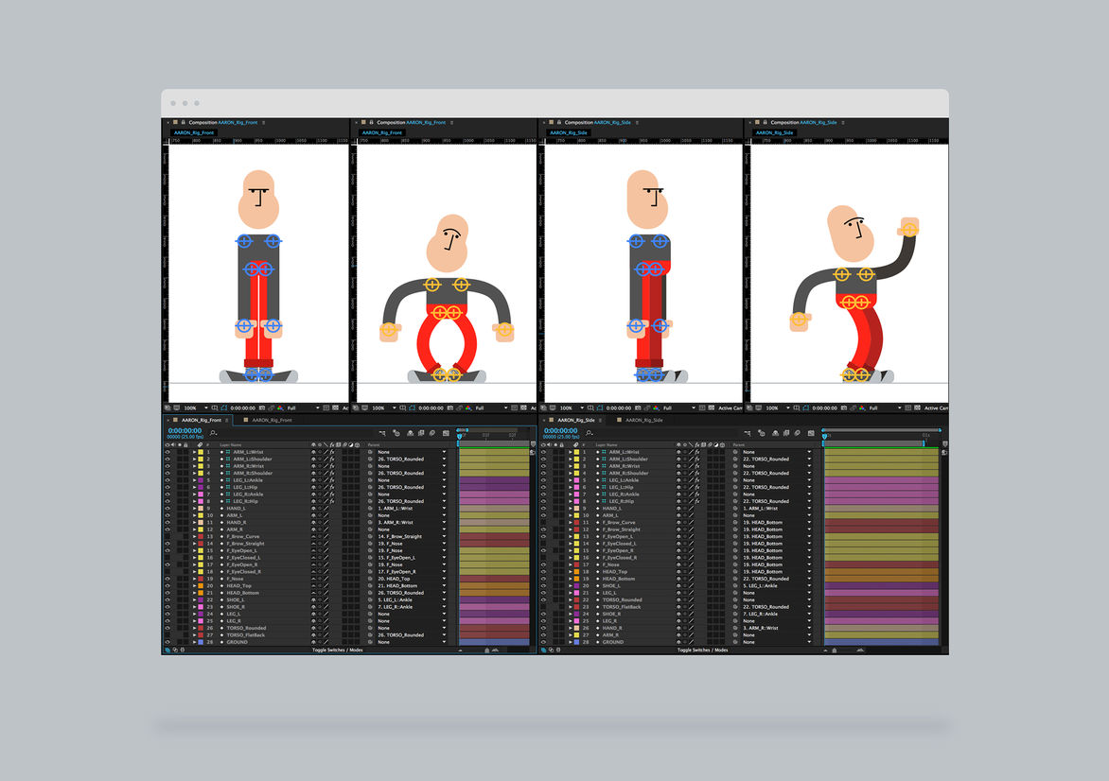Click the label color swatch of TORSO_Rounded, left timeline
The height and width of the screenshot is (781, 1109).
coord(202,628)
